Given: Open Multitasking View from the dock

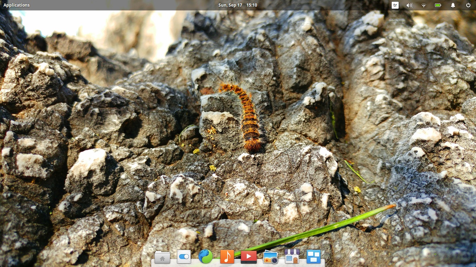Looking at the screenshot, I should pyautogui.click(x=314, y=257).
